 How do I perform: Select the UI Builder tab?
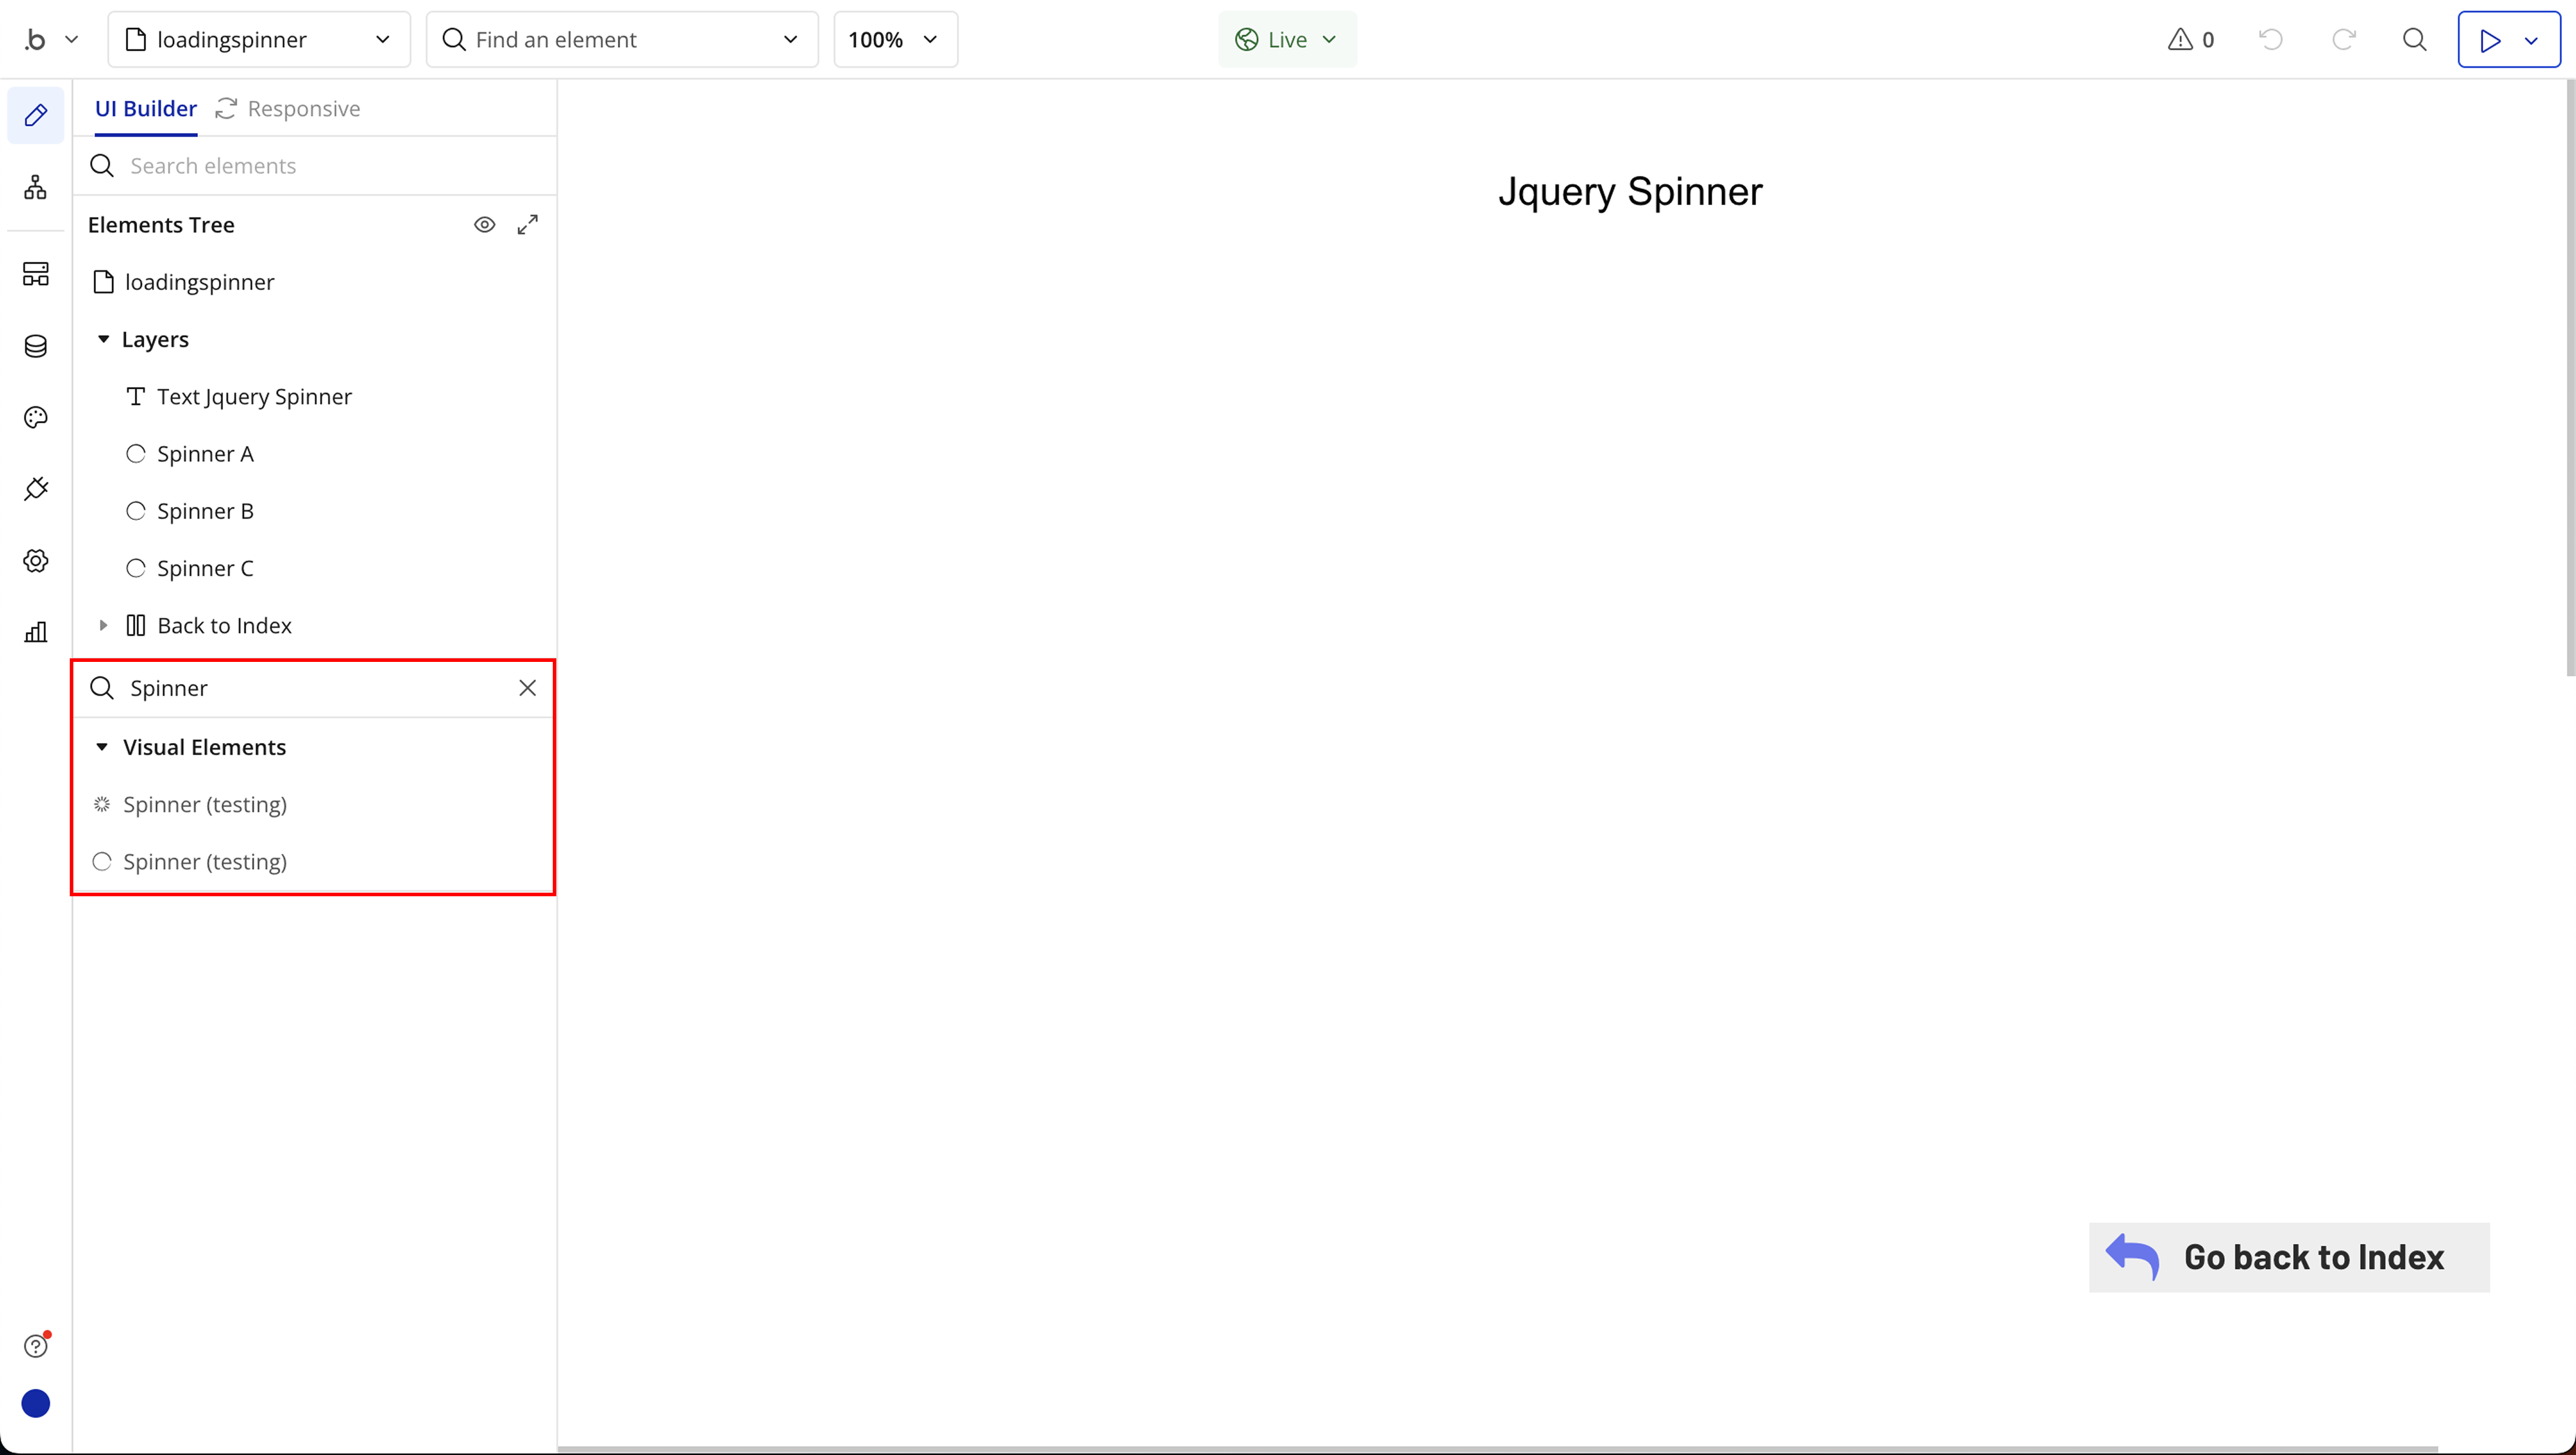coord(146,108)
